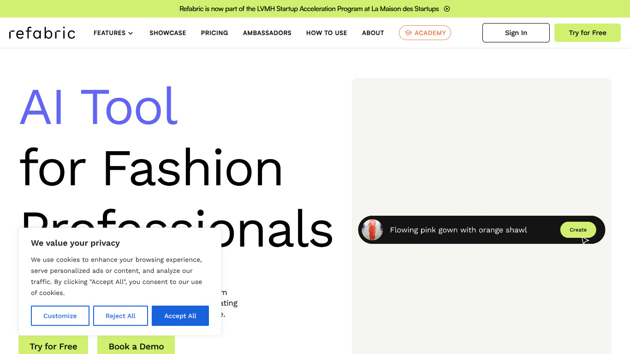630x354 pixels.
Task: Click the Create button in prompt bar
Action: pyautogui.click(x=578, y=230)
